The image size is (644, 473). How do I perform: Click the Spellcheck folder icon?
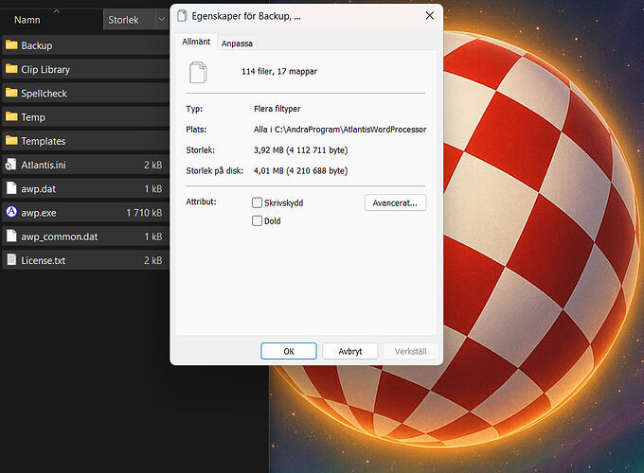click(x=11, y=93)
